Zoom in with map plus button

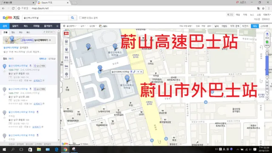click(267, 51)
